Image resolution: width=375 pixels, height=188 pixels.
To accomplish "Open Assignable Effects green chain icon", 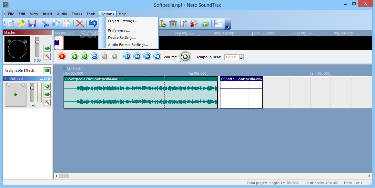I will coord(47,70).
